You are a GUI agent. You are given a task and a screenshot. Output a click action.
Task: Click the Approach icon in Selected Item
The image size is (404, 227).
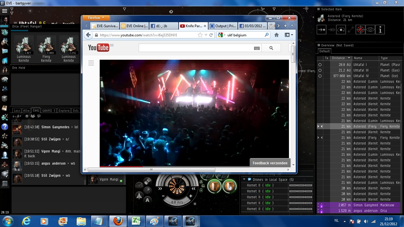[x=321, y=30]
